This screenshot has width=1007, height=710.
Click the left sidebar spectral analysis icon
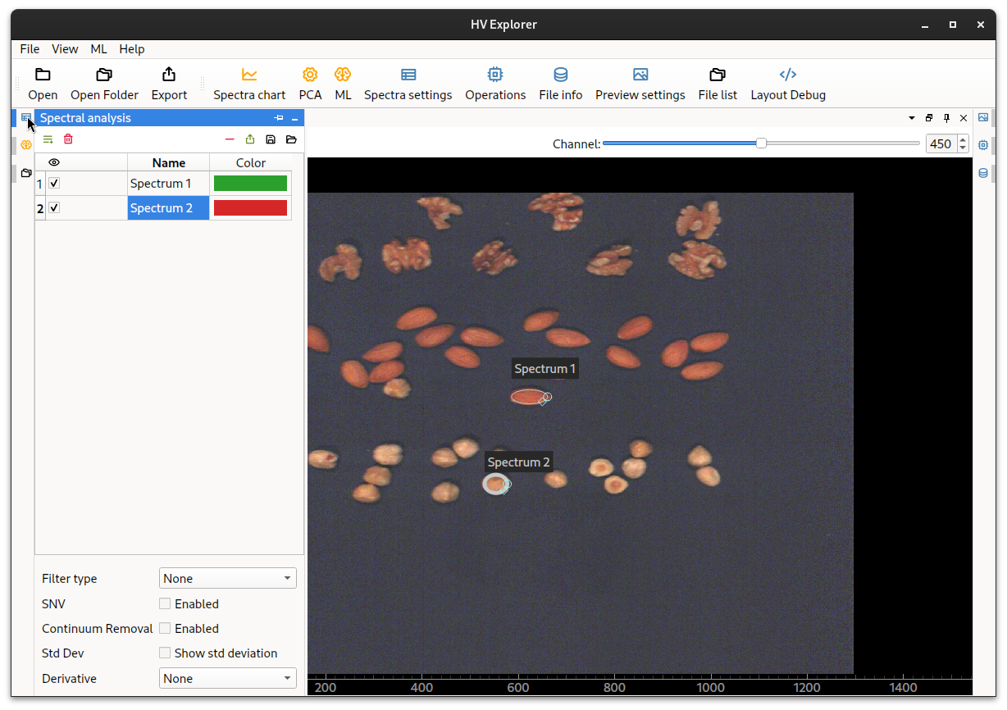point(26,117)
